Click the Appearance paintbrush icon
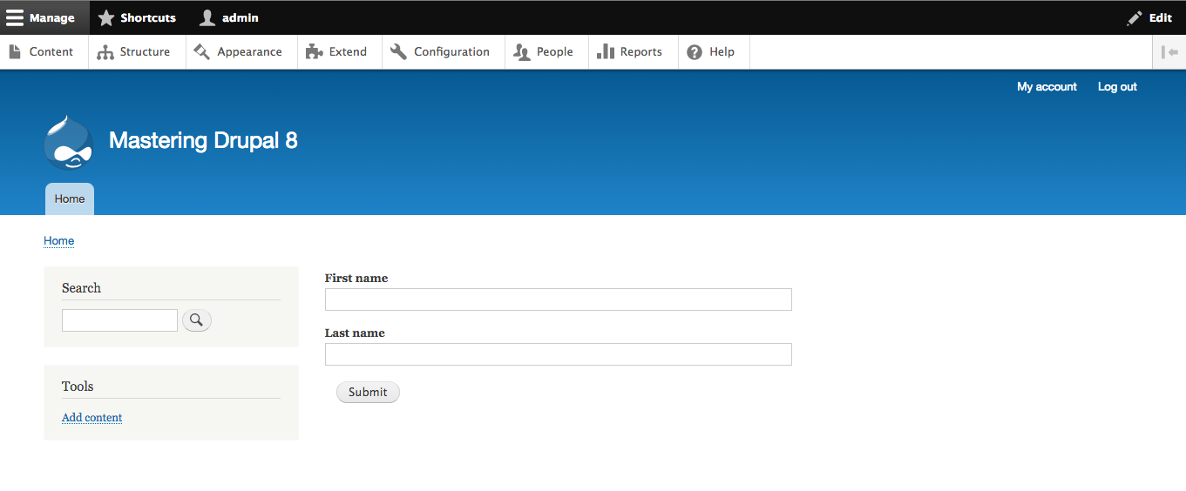This screenshot has width=1186, height=491. coord(202,52)
